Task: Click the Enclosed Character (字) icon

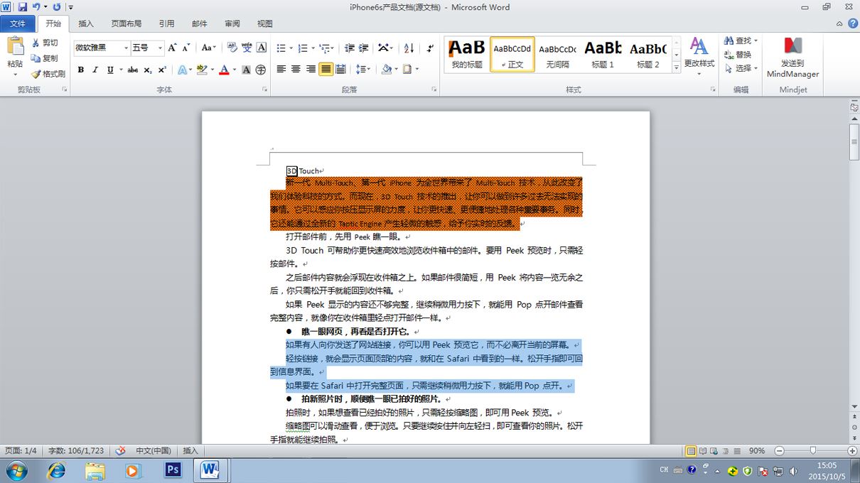Action: [261, 70]
